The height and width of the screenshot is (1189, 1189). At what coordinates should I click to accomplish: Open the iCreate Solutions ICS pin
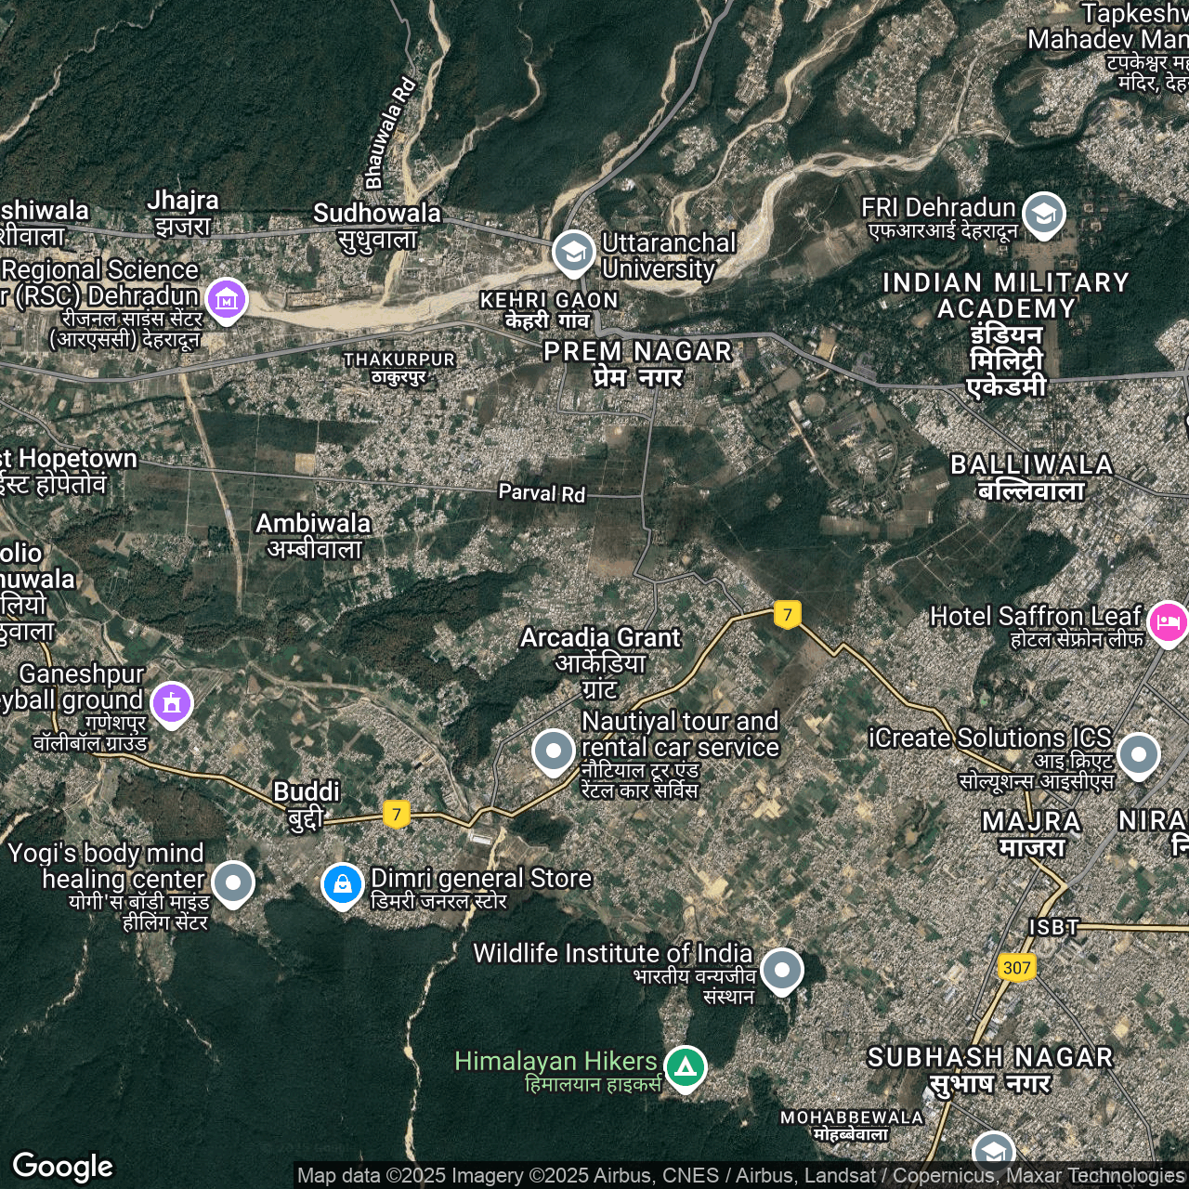pyautogui.click(x=1138, y=755)
